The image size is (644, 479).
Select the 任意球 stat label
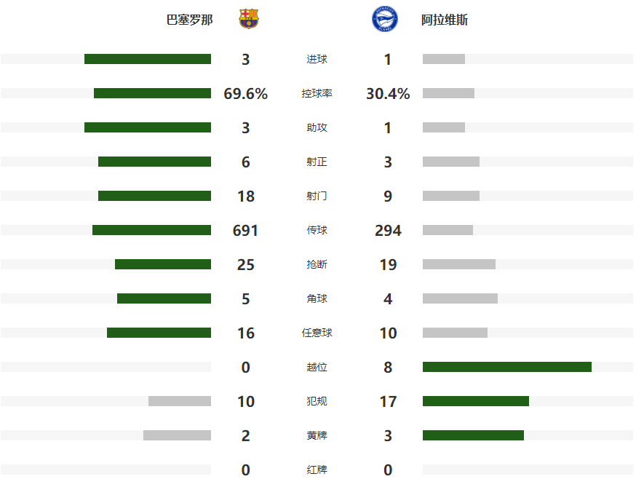[317, 333]
